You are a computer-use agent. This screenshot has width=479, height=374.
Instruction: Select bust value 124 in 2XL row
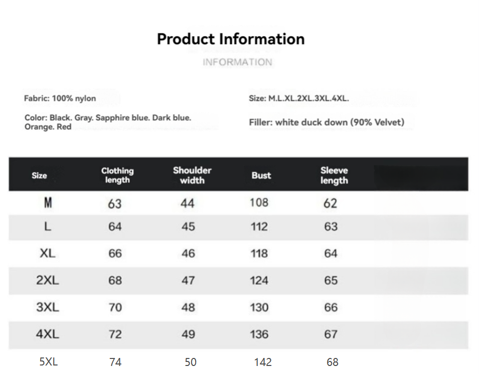click(259, 280)
